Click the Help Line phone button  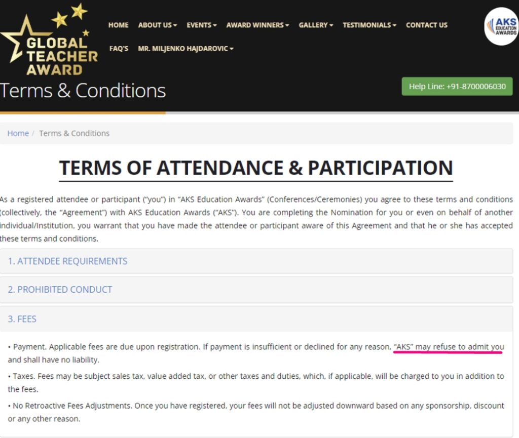coord(457,87)
